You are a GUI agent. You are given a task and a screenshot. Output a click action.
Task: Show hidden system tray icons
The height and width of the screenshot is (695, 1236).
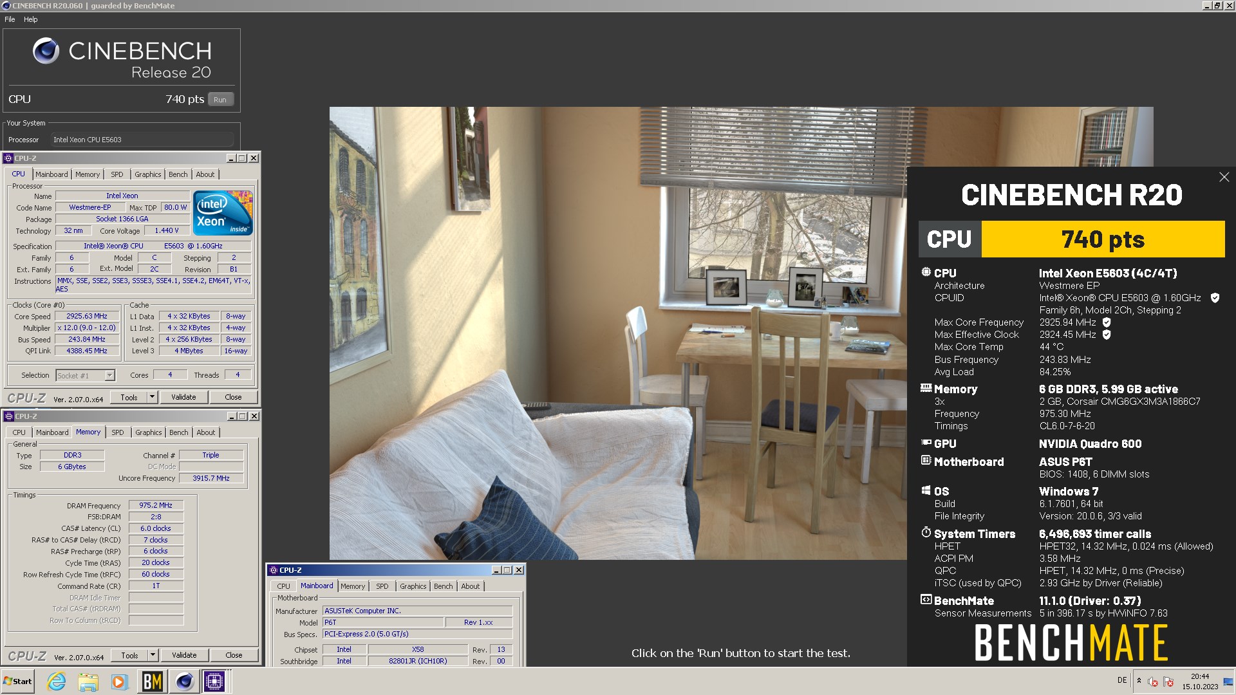pyautogui.click(x=1139, y=680)
